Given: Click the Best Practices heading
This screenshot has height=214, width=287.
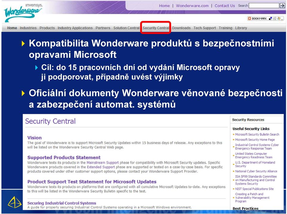Looking at the screenshot, I should click(245, 208).
